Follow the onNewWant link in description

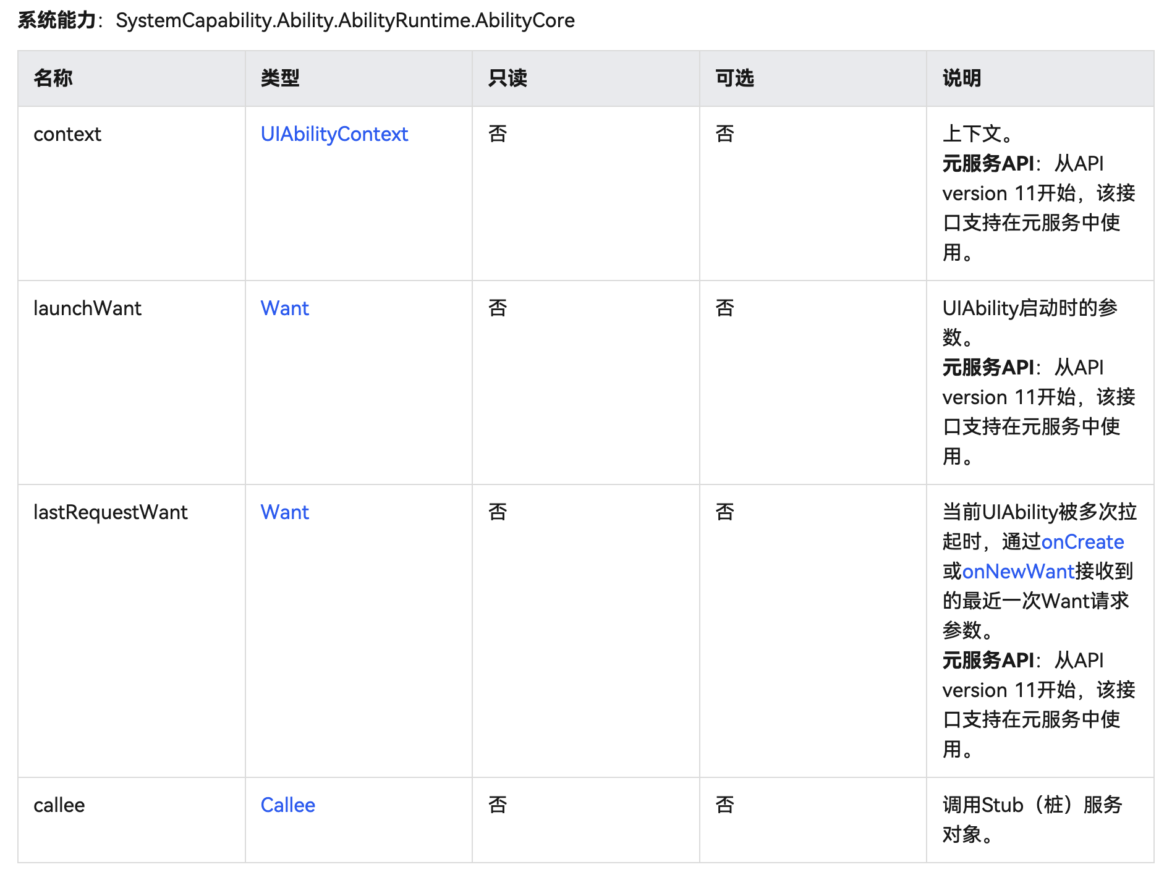coord(1019,572)
